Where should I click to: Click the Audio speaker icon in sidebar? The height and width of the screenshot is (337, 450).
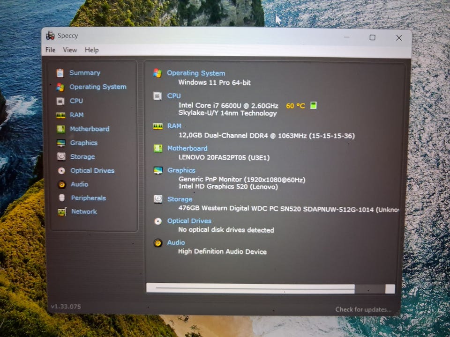coord(62,184)
